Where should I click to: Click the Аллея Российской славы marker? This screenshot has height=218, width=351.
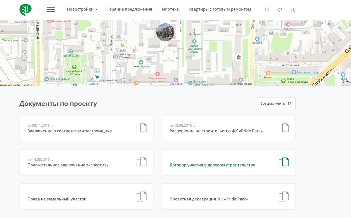click(194, 41)
